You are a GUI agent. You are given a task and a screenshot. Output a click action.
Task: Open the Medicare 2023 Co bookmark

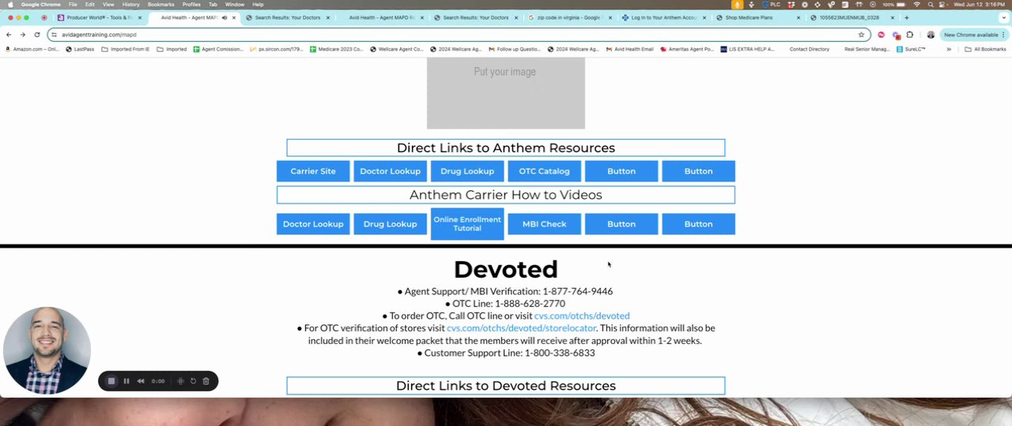337,49
